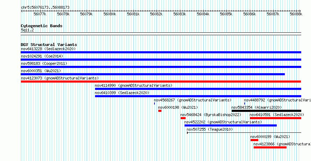Click the blue bar under nsv6410399
Viewport: 311px width, 161px height.
point(198,96)
